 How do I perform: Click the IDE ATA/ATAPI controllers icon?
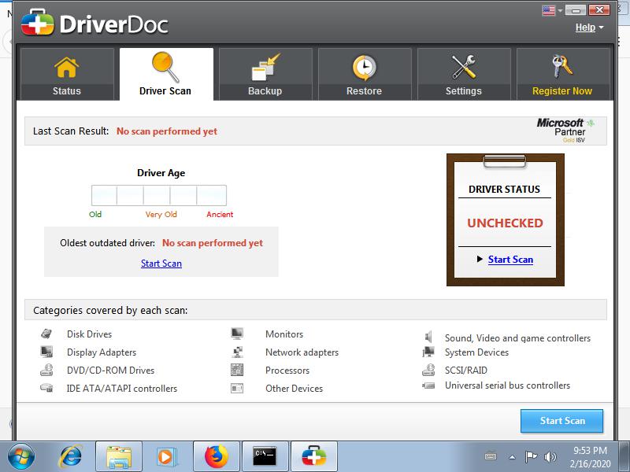click(x=46, y=388)
